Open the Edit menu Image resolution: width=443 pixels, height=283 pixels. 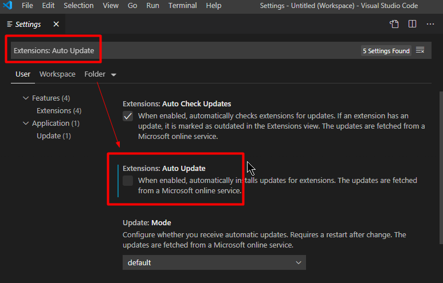pos(48,5)
